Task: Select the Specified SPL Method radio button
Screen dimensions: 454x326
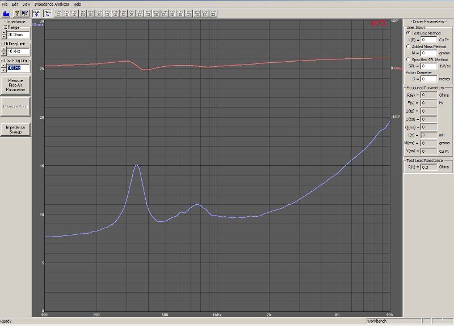Action: coord(408,59)
